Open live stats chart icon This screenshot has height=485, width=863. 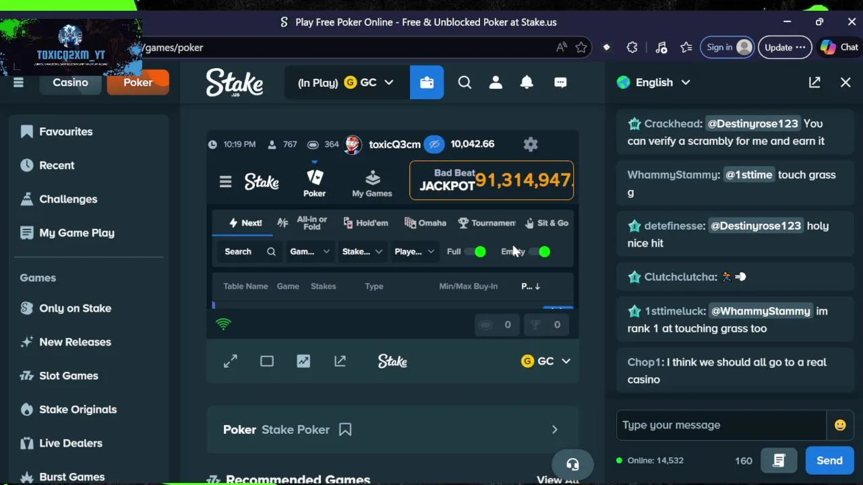(x=303, y=362)
